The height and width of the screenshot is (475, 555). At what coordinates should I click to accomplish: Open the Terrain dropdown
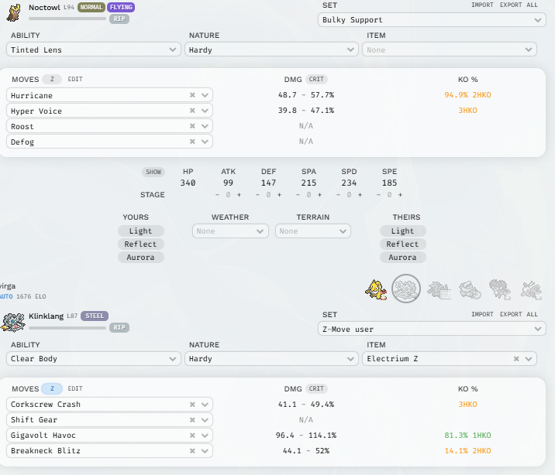tap(312, 231)
